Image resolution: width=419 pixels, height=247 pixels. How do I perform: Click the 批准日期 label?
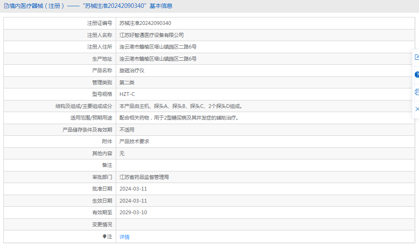tap(102, 189)
